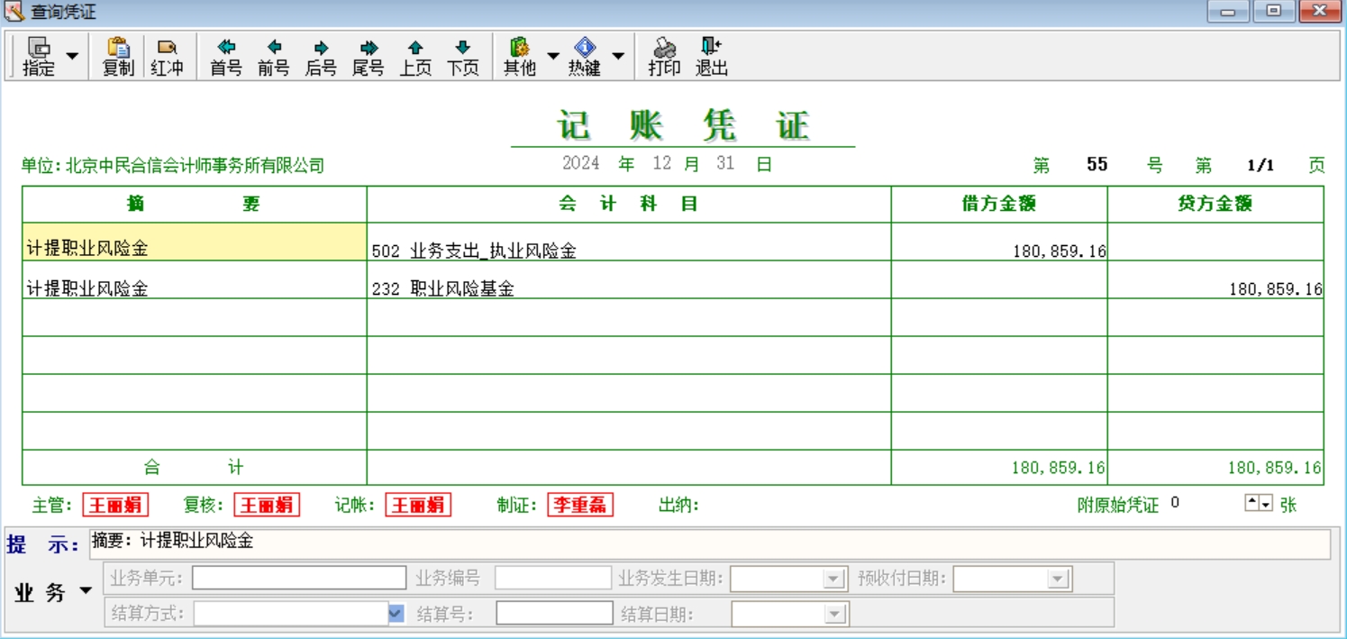Open the dropdown arrow beside 热键
This screenshot has height=639, width=1347.
(x=618, y=56)
